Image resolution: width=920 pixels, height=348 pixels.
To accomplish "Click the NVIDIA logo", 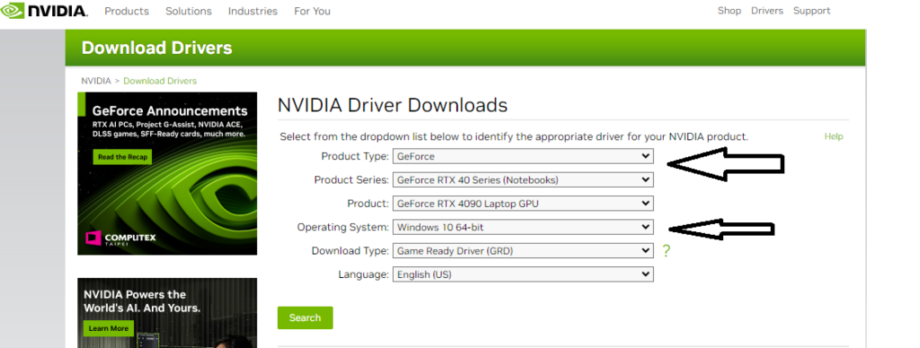I will pos(44,10).
